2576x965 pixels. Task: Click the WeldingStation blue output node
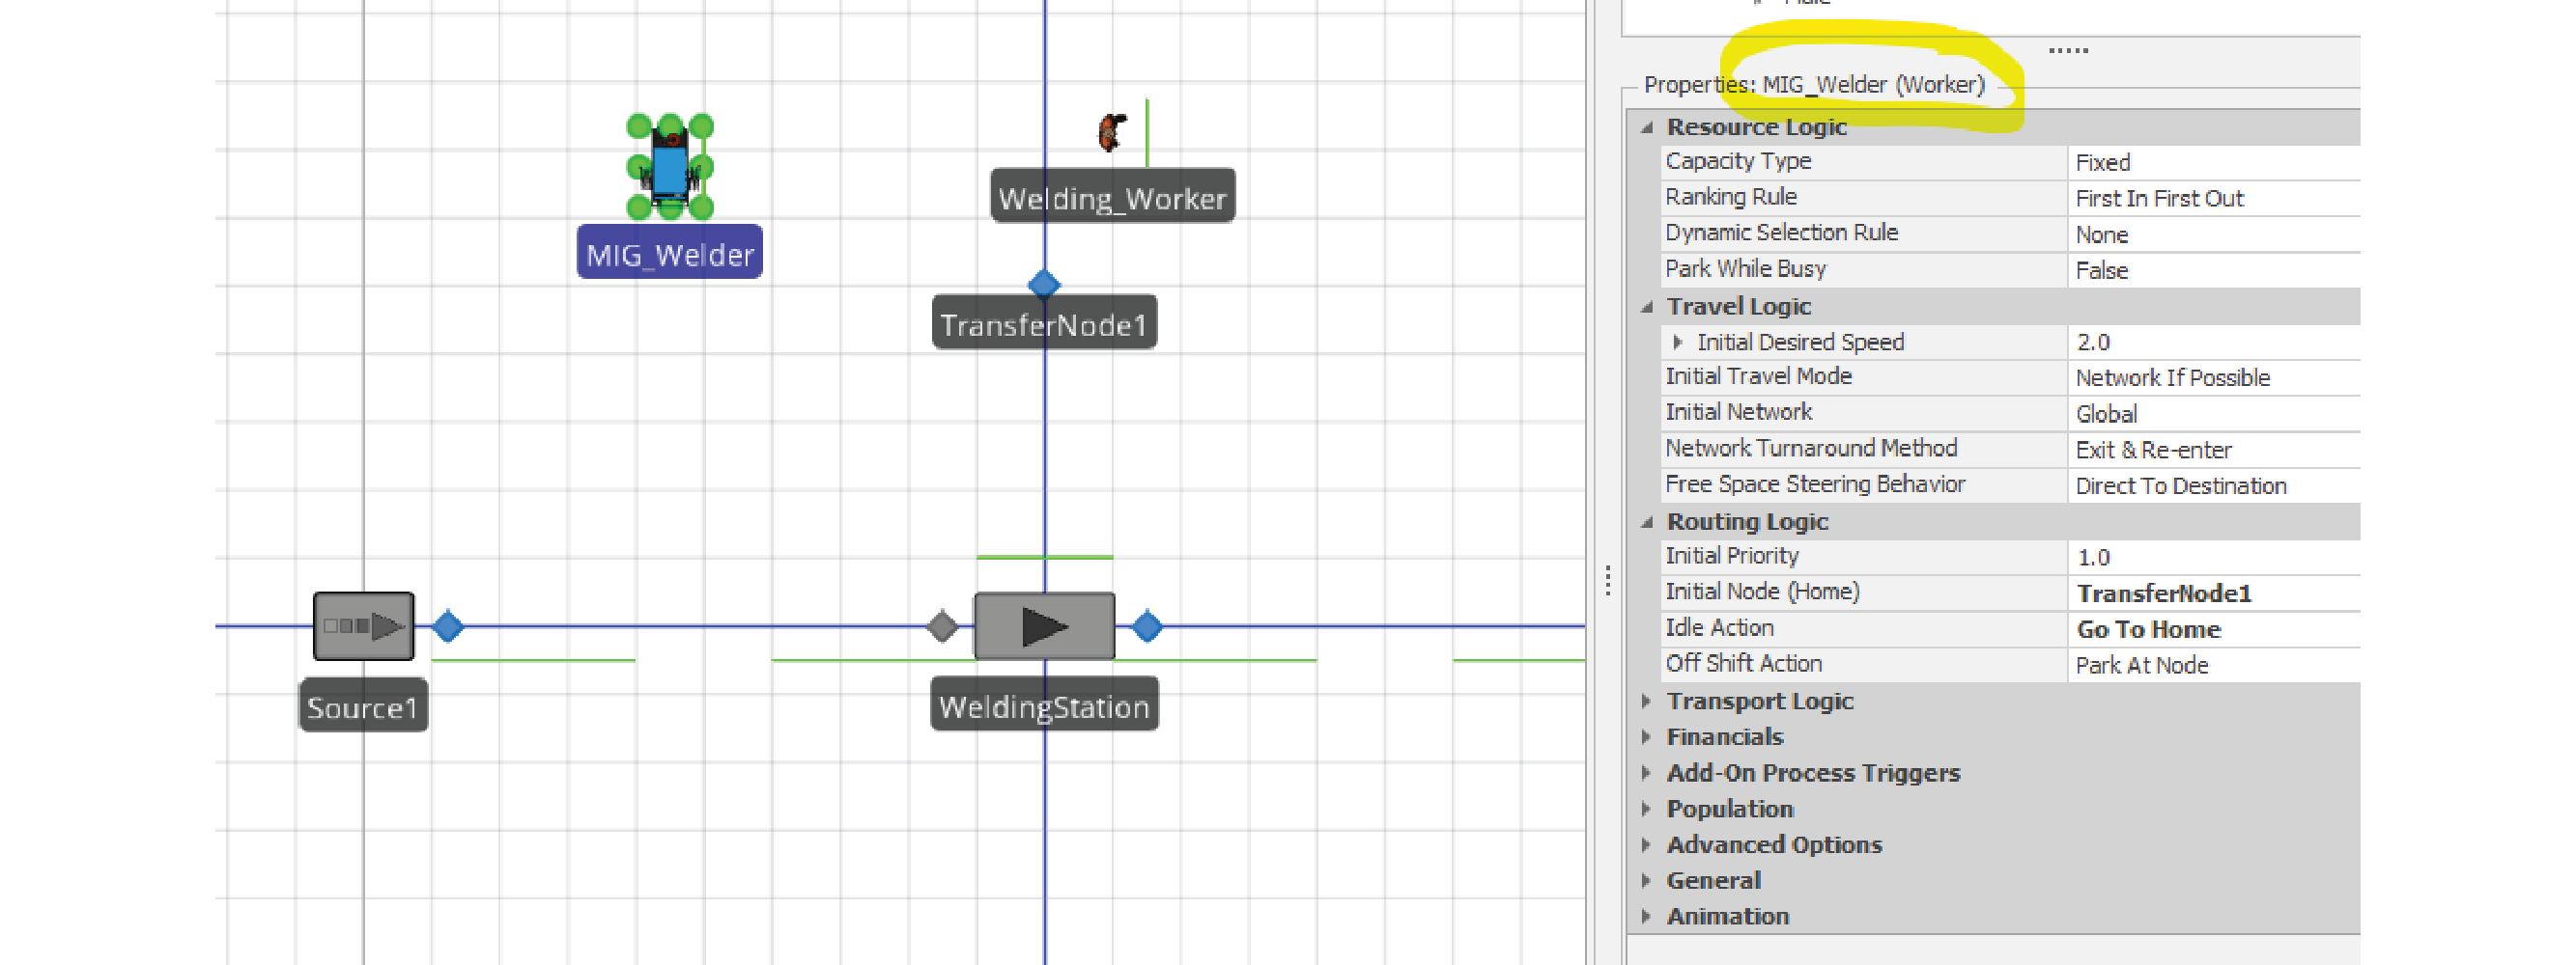(1147, 626)
